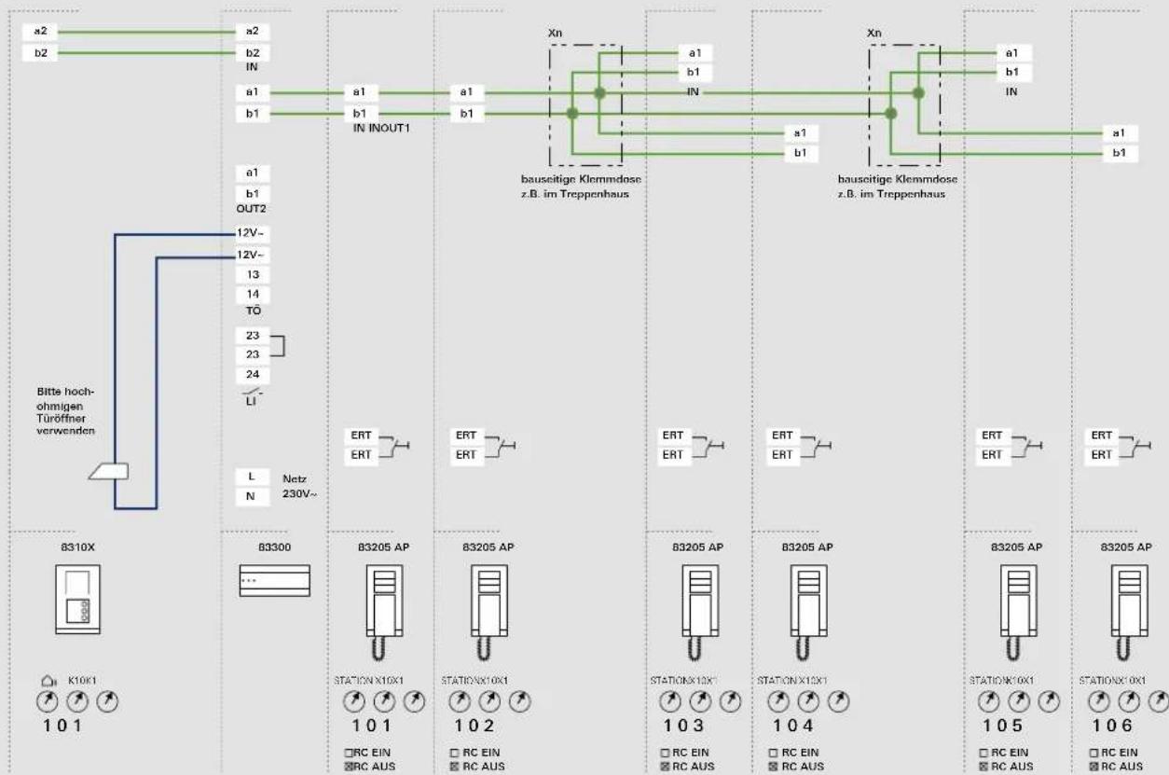Click terminal 13 on the 83300 unit
Viewport: 1169px width, 775px height.
coord(252,275)
